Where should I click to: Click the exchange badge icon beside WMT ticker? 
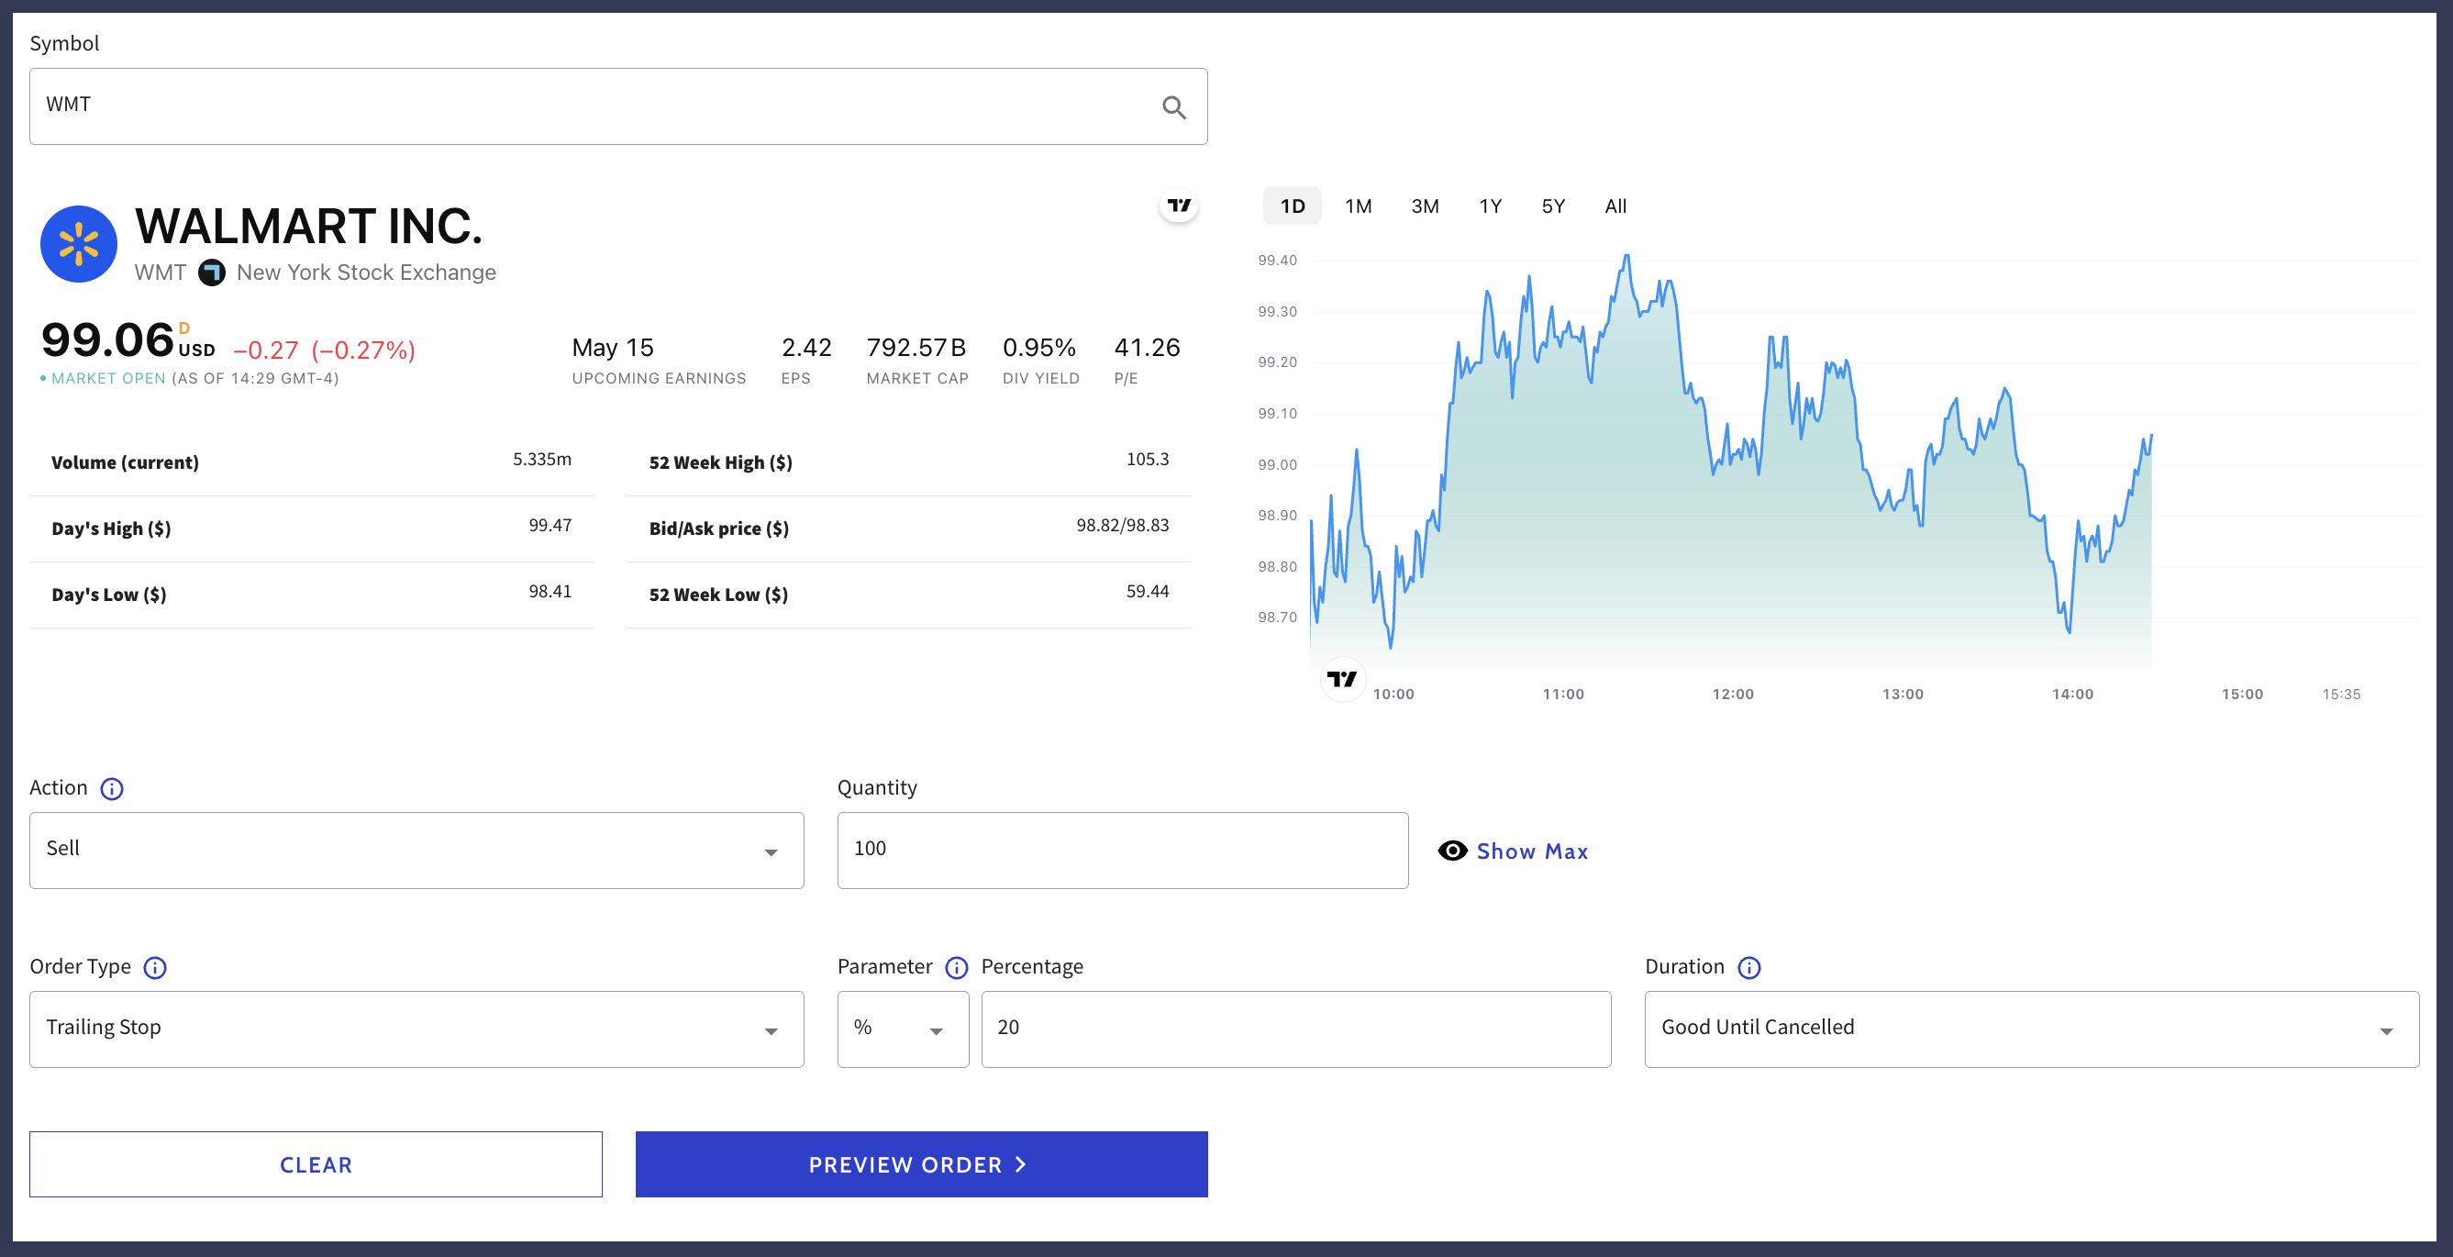click(x=211, y=273)
